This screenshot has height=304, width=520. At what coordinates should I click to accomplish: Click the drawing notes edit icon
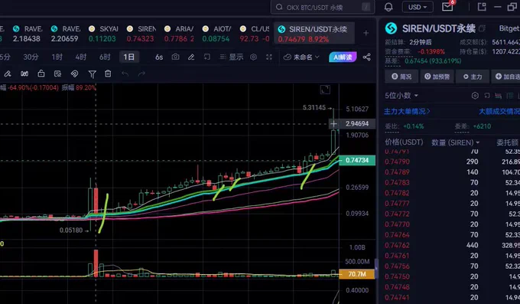point(57,74)
